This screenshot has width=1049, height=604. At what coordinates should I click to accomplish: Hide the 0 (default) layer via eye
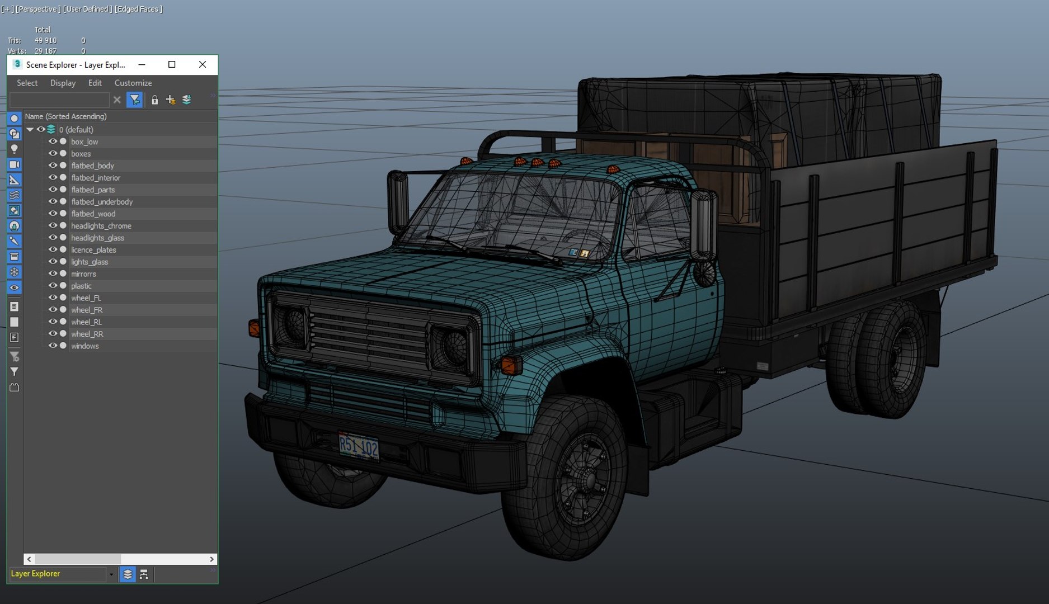coord(41,129)
